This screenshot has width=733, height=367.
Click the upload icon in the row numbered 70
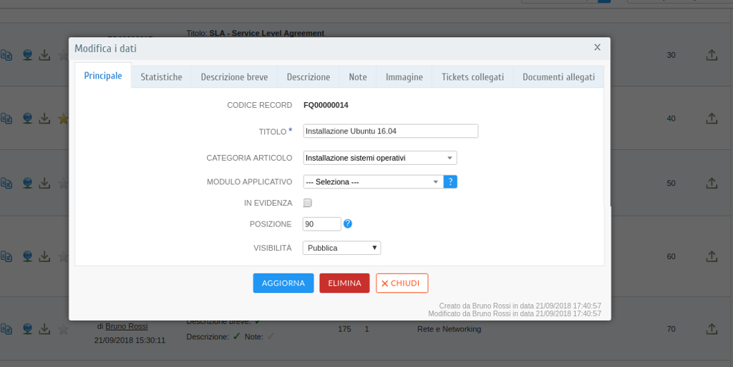point(712,328)
